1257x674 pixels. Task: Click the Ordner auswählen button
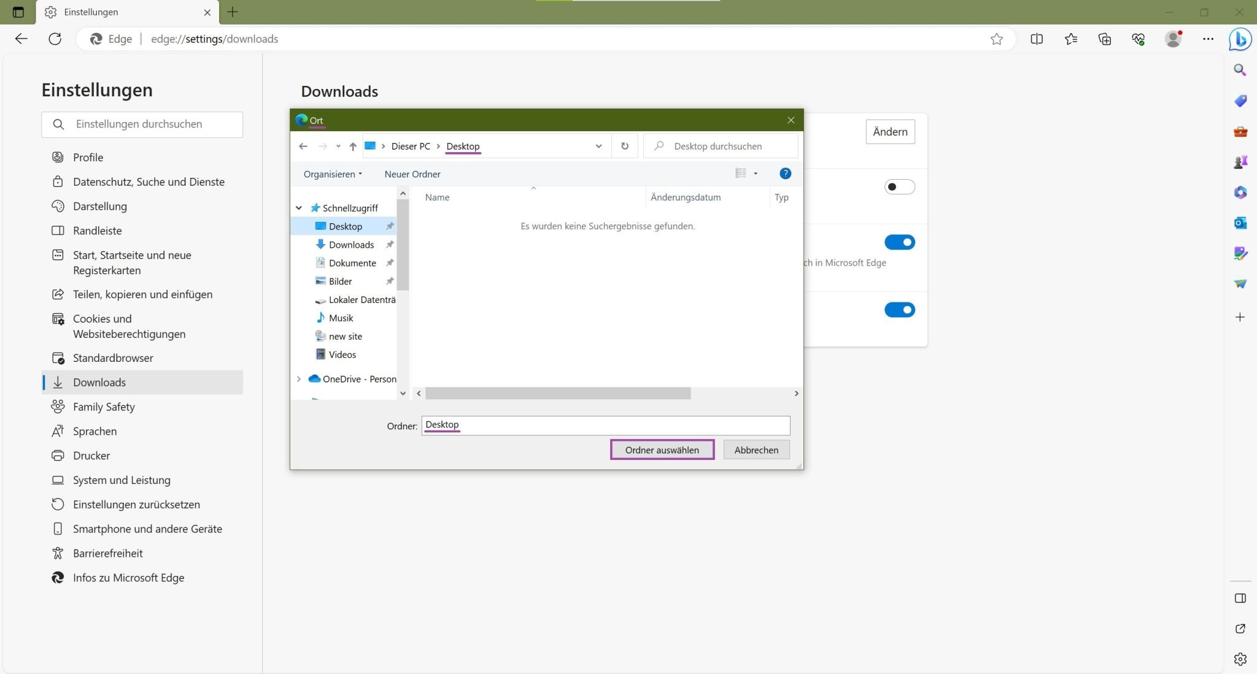[x=662, y=450]
